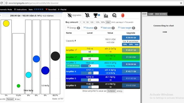Set buy amount to 50%
Image resolution: width=184 pixels, height=103 pixels.
pyautogui.click(x=103, y=22)
